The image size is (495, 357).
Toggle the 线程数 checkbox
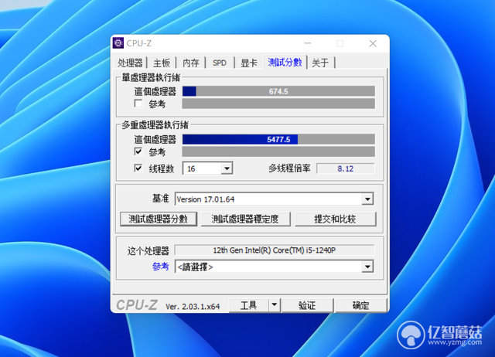138,168
